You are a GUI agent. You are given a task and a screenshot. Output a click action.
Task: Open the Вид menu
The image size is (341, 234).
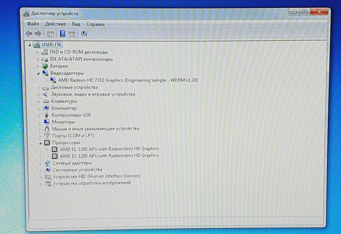pos(76,24)
